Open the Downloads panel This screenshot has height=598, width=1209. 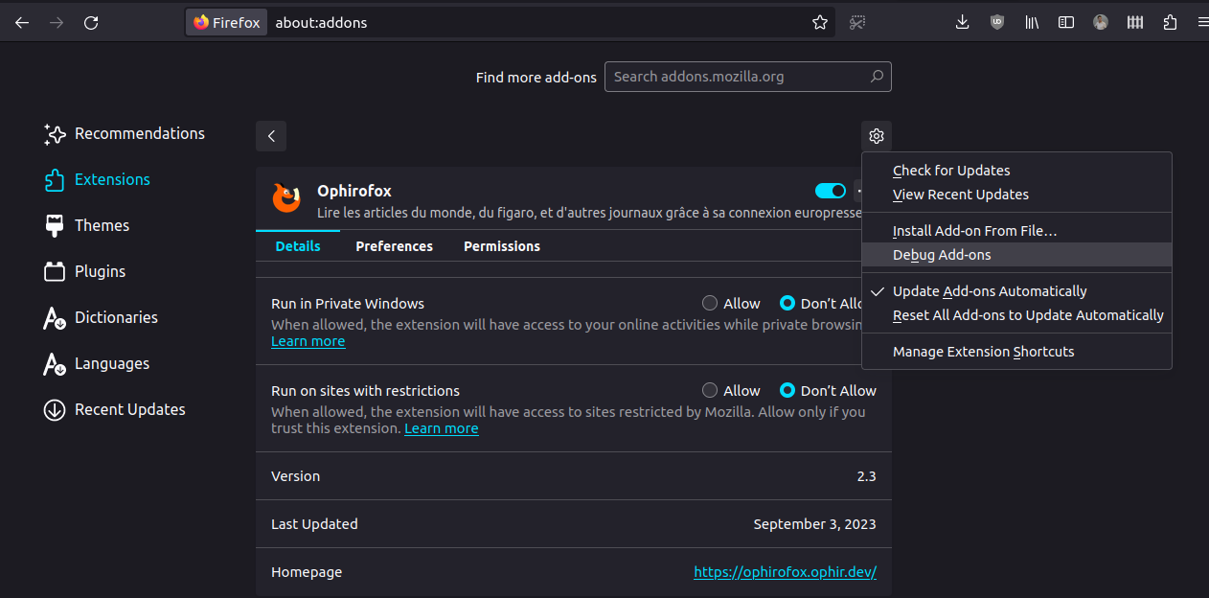[x=963, y=22]
